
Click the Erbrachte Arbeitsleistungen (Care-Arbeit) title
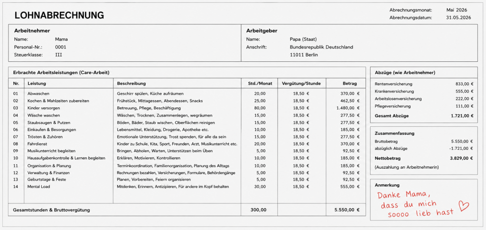click(x=61, y=73)
